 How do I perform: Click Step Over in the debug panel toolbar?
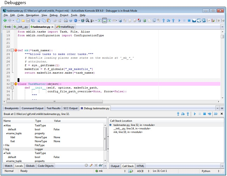pyautogui.click(x=183, y=114)
